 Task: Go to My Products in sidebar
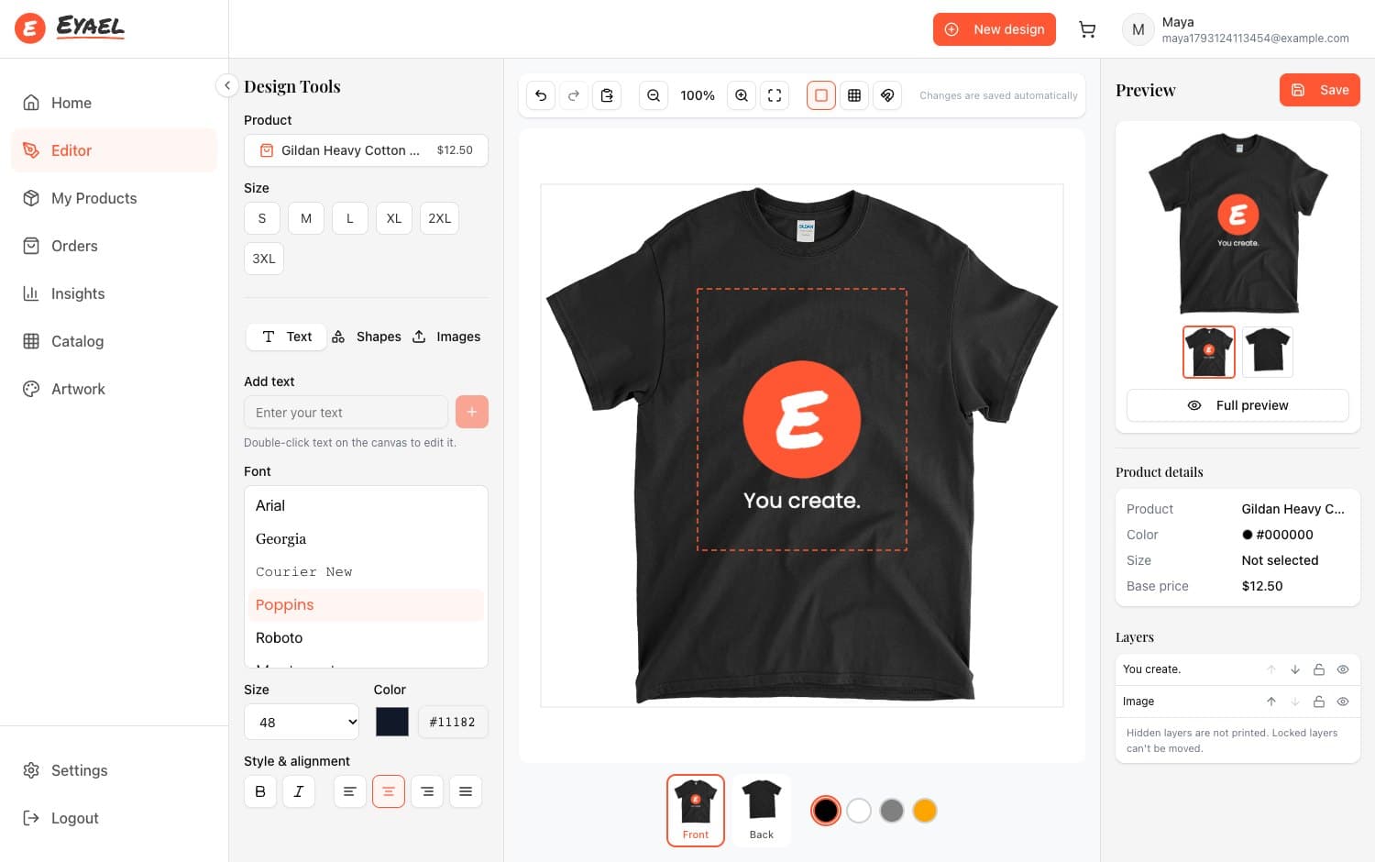coord(114,198)
